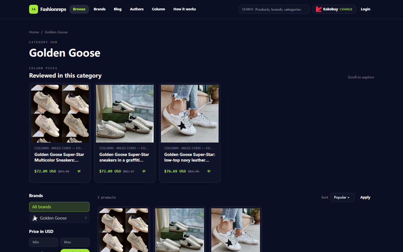Click the $76.69 USD price
Screen dimensions: 403x252
[175, 171]
